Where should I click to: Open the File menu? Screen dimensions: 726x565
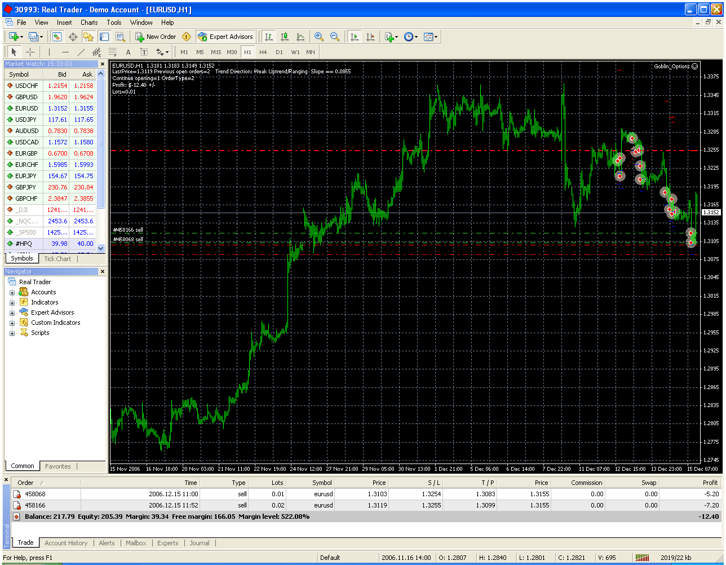tap(21, 23)
